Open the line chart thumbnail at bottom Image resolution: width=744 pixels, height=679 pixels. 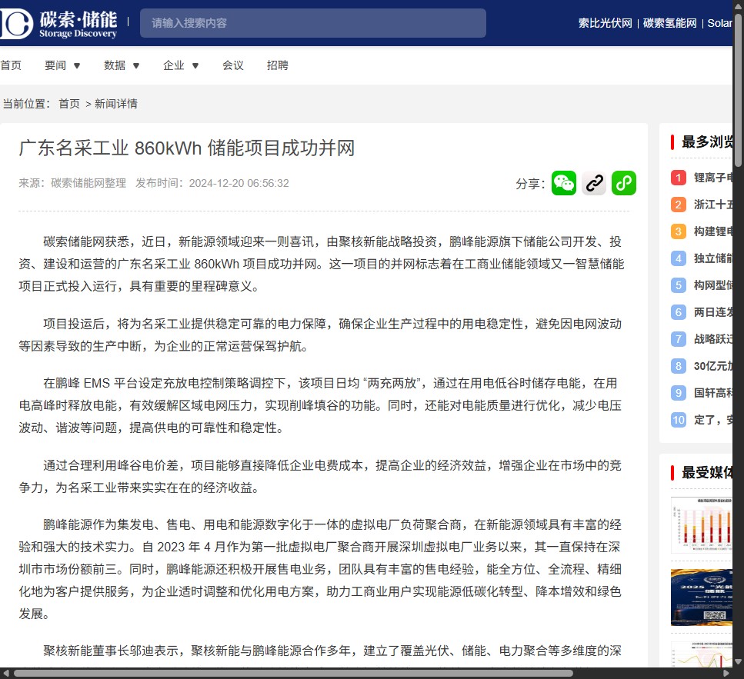[702, 654]
